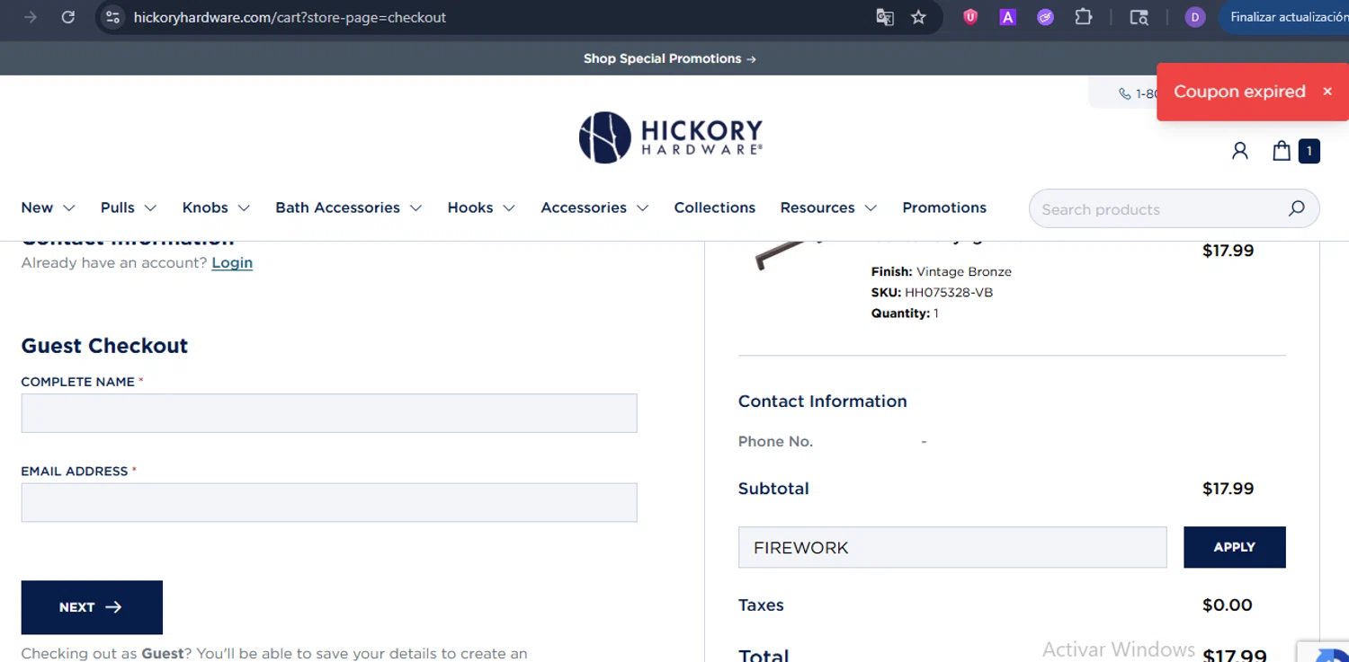This screenshot has width=1349, height=662.
Task: Bookmark this page with the star icon
Action: [918, 17]
